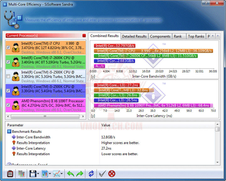The height and width of the screenshot is (181, 226).
Task: Uncheck the AMD Phenom II X6 1090T checkbox
Action: point(8,105)
